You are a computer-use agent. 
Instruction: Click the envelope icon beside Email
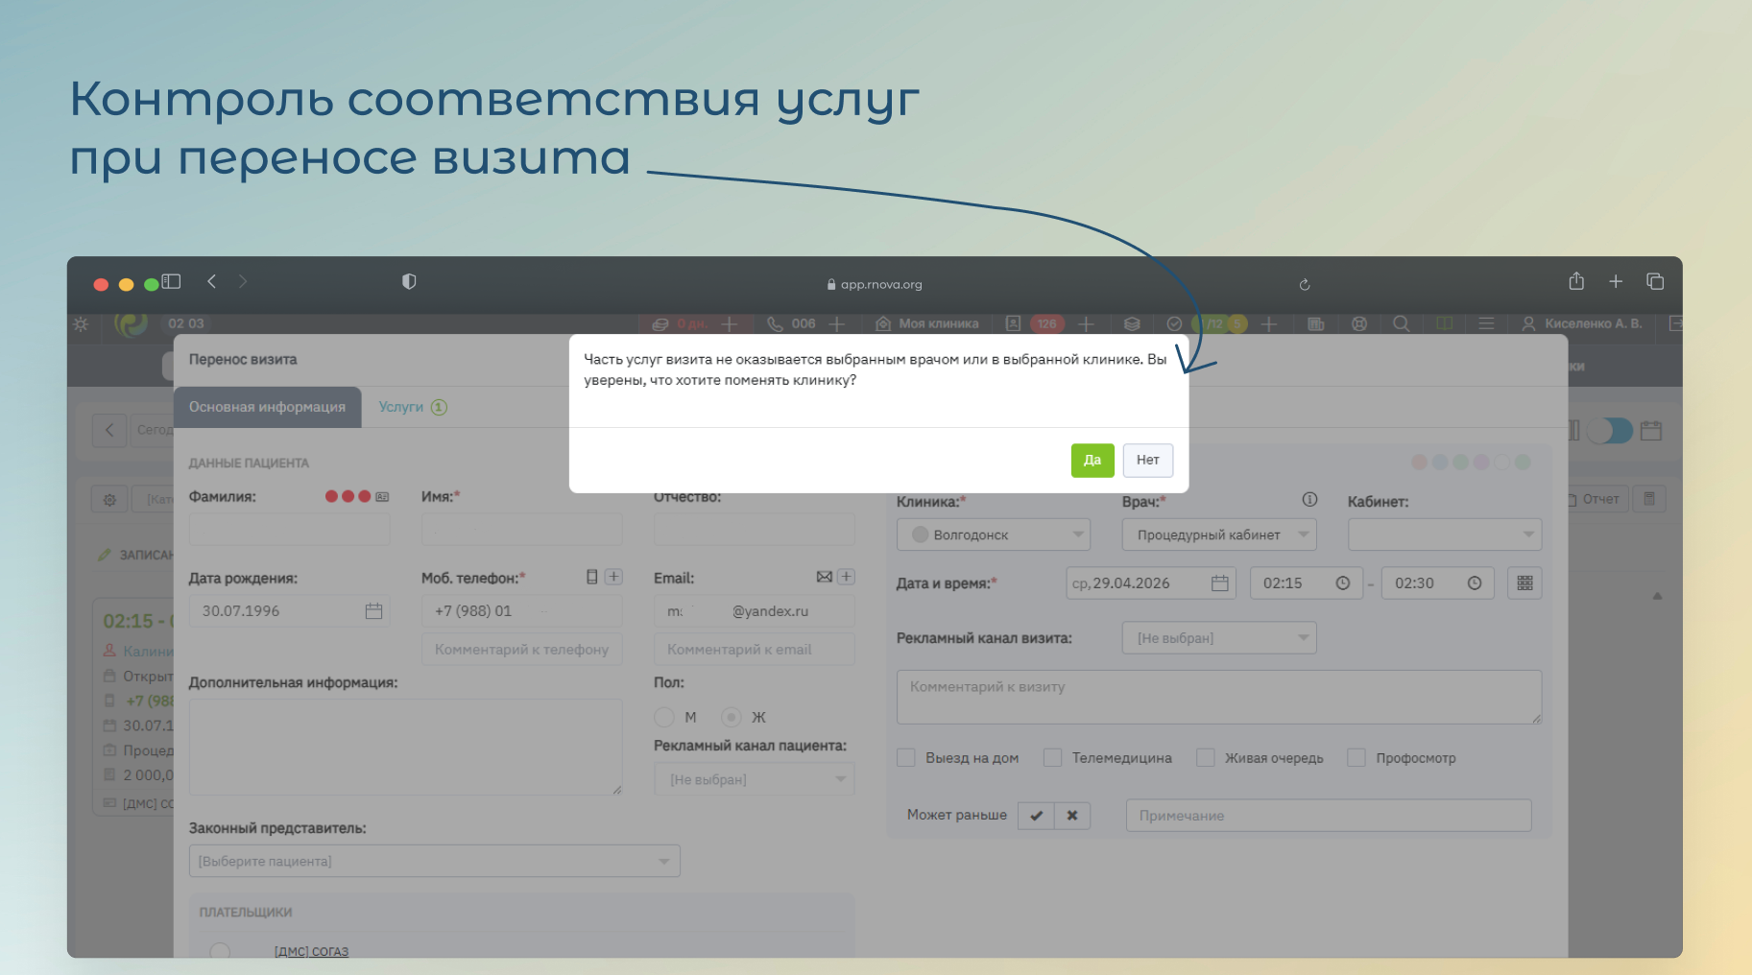click(x=824, y=577)
